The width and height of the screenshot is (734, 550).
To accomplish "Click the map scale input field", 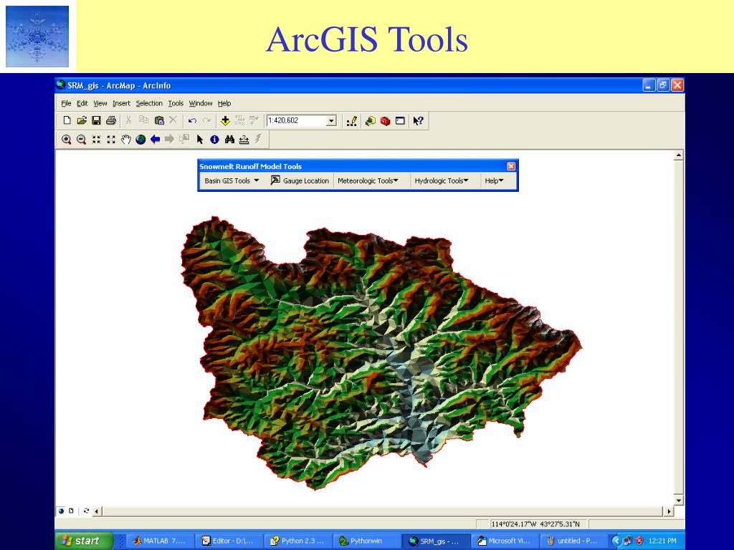I will 296,120.
